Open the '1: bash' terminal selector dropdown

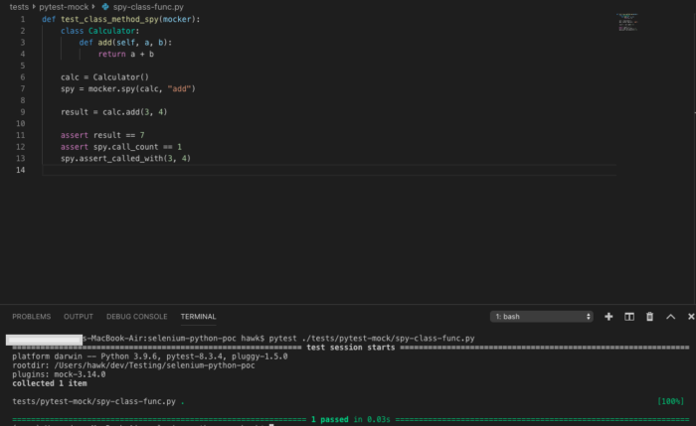pos(542,317)
